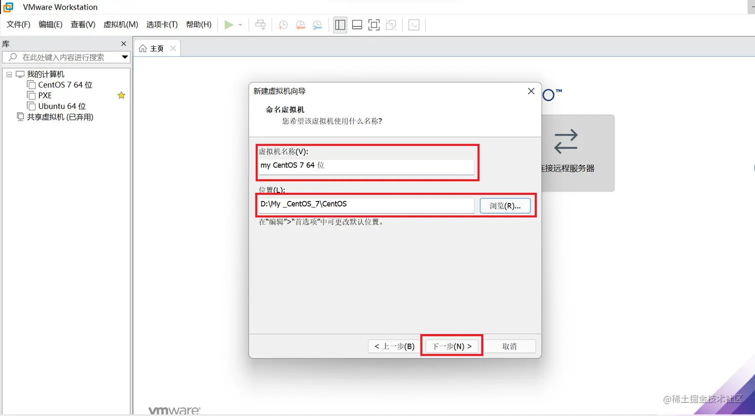Close the 库 library panel
Image resolution: width=755 pixels, height=416 pixels.
124,44
